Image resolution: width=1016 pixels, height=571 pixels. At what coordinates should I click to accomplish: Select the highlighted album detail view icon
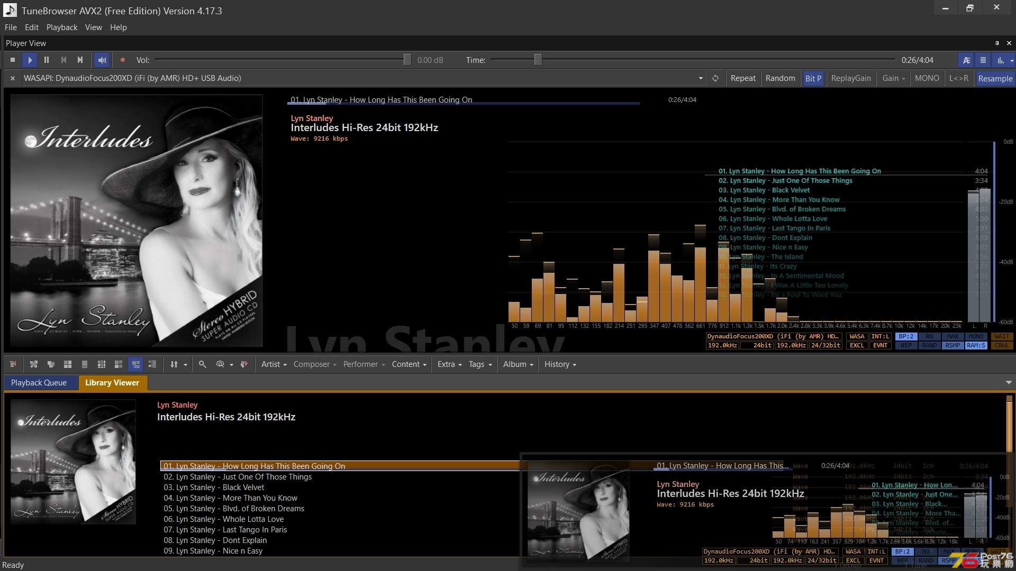click(x=135, y=364)
